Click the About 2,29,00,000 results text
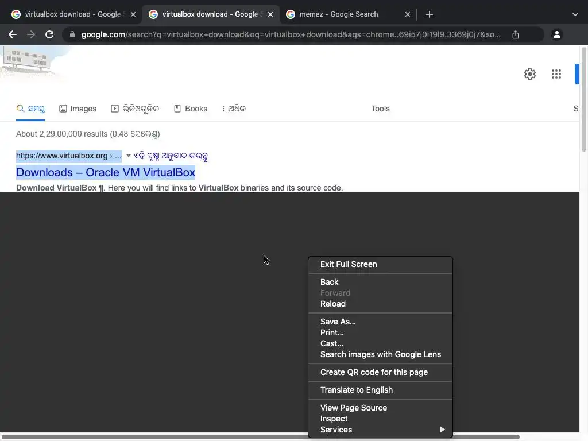The image size is (588, 441). pyautogui.click(x=88, y=134)
